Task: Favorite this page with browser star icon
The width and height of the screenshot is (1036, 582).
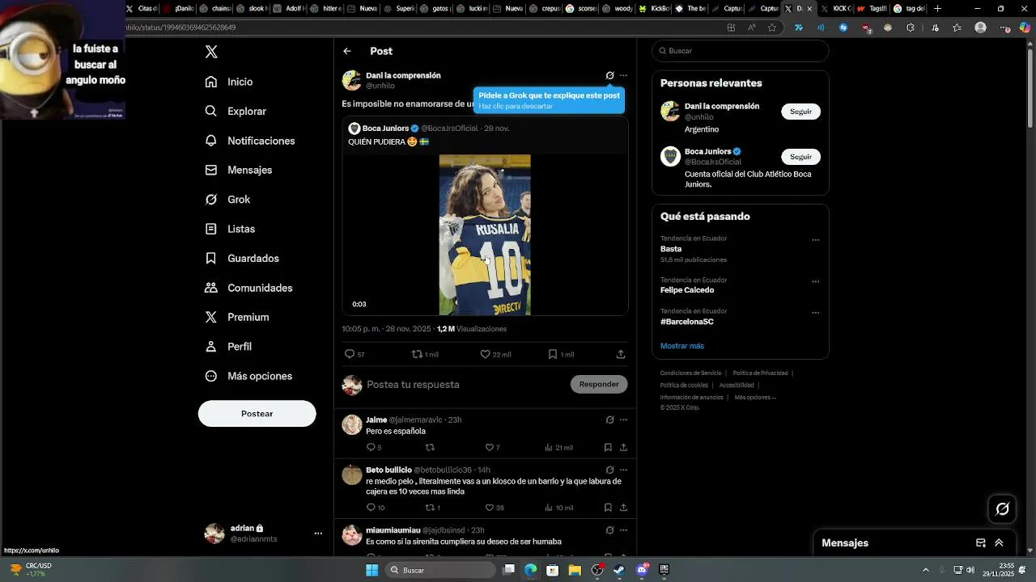Action: coord(772,27)
